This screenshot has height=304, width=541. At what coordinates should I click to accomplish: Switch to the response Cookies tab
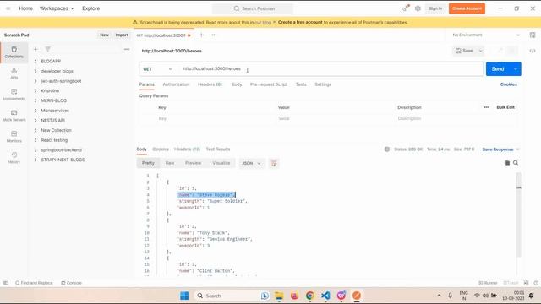[x=161, y=149]
